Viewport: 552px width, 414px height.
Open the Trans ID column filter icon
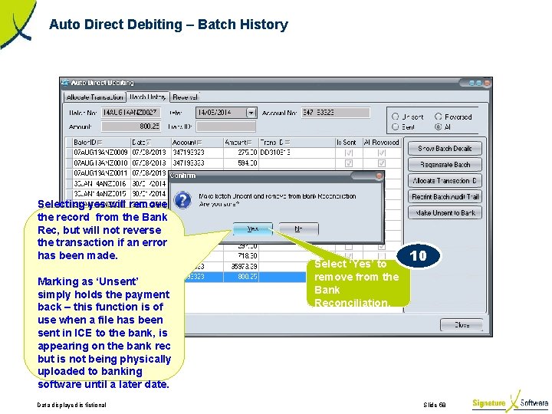coord(287,143)
